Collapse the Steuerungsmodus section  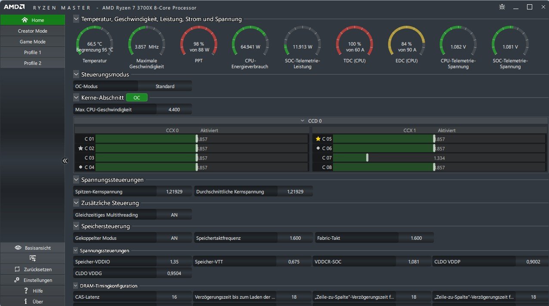coord(76,74)
